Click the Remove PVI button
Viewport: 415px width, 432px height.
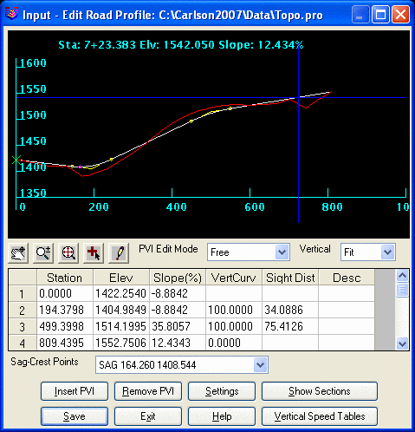[x=148, y=391]
